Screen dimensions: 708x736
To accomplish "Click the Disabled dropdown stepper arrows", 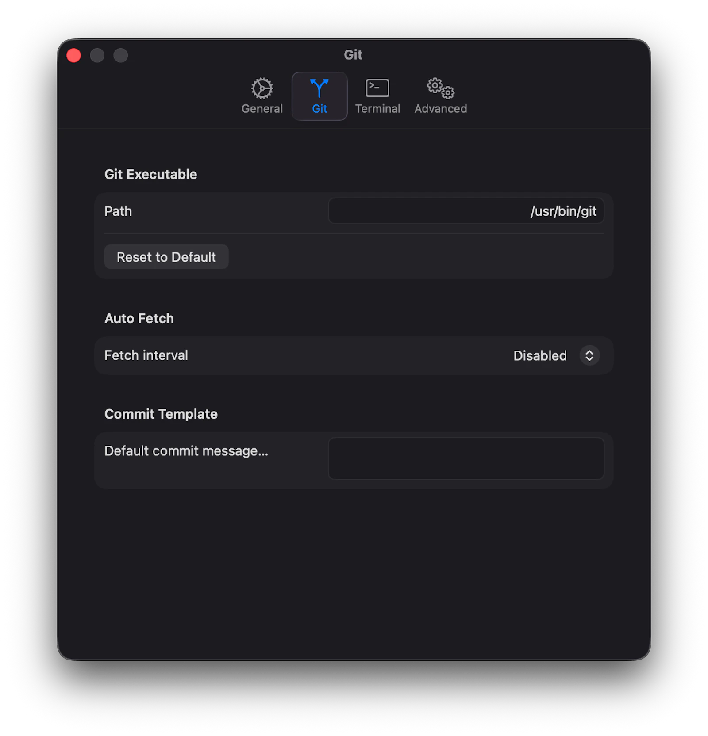I will [589, 355].
